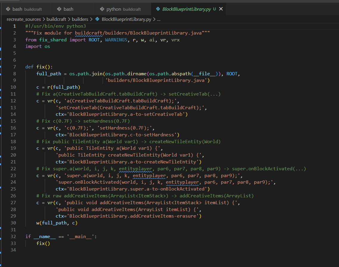Click the 'setHardness(0.7F);' string on line 16

(125, 128)
